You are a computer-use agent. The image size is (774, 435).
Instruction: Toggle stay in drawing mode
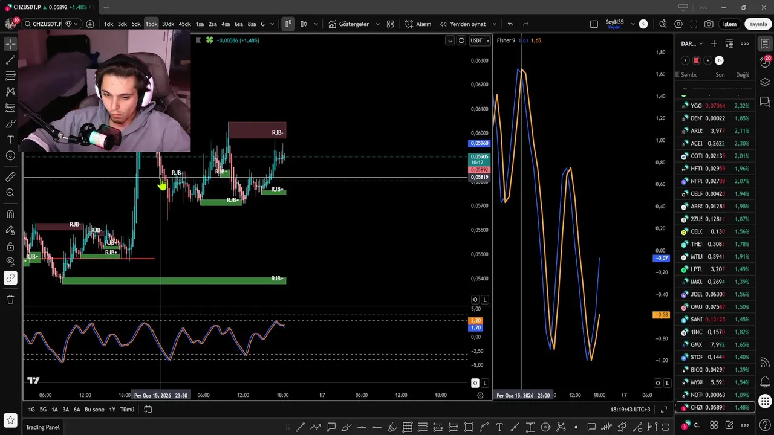coord(10,230)
